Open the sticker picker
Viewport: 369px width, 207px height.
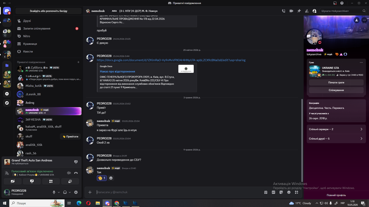point(281,192)
